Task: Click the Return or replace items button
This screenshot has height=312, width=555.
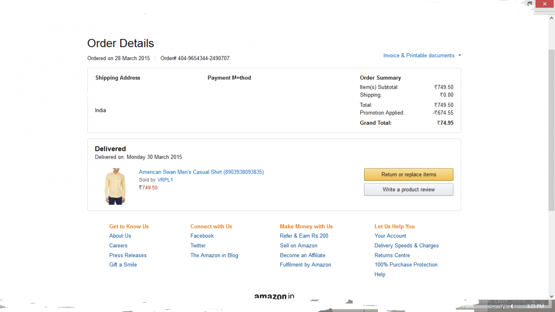Action: (408, 174)
